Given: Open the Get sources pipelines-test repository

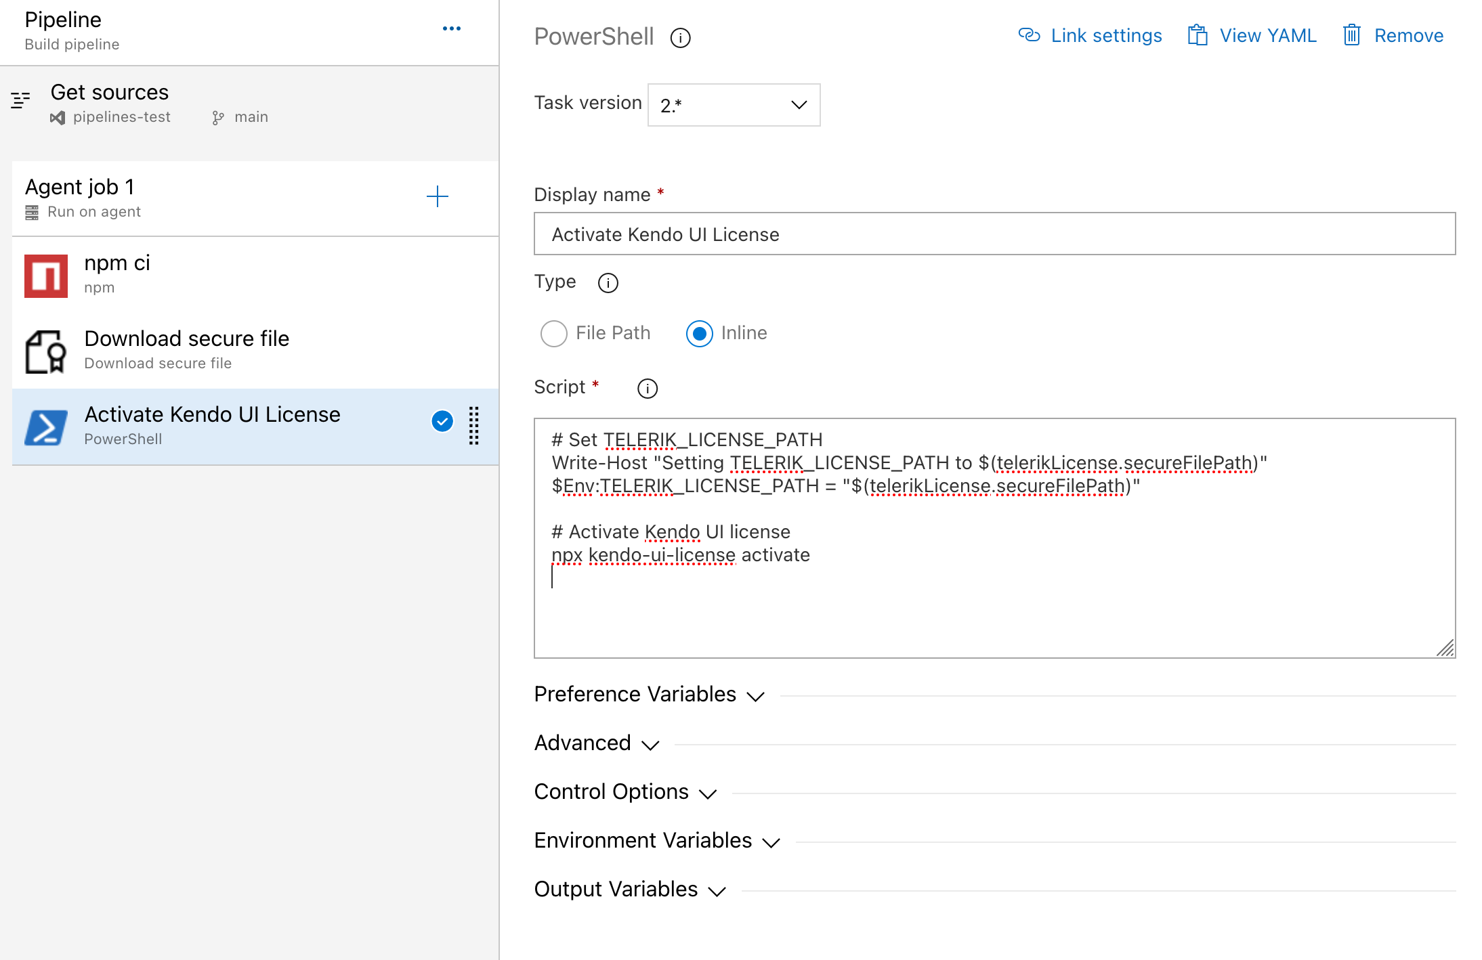Looking at the screenshot, I should click(121, 116).
